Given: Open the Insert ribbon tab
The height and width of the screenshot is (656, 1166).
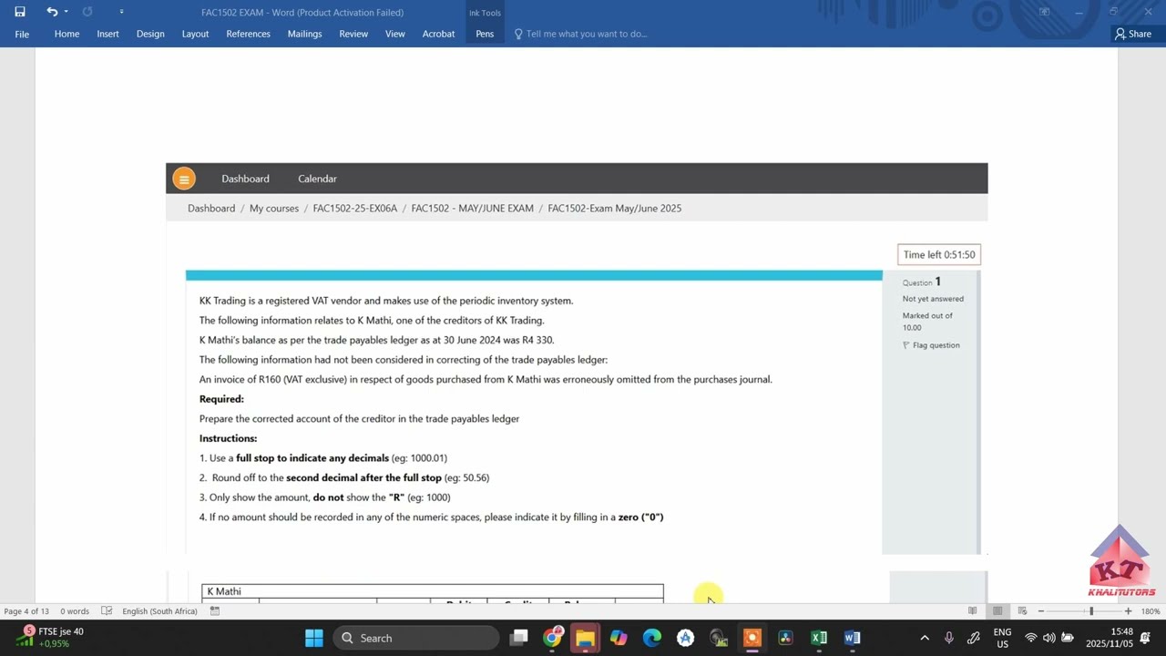Looking at the screenshot, I should [107, 34].
